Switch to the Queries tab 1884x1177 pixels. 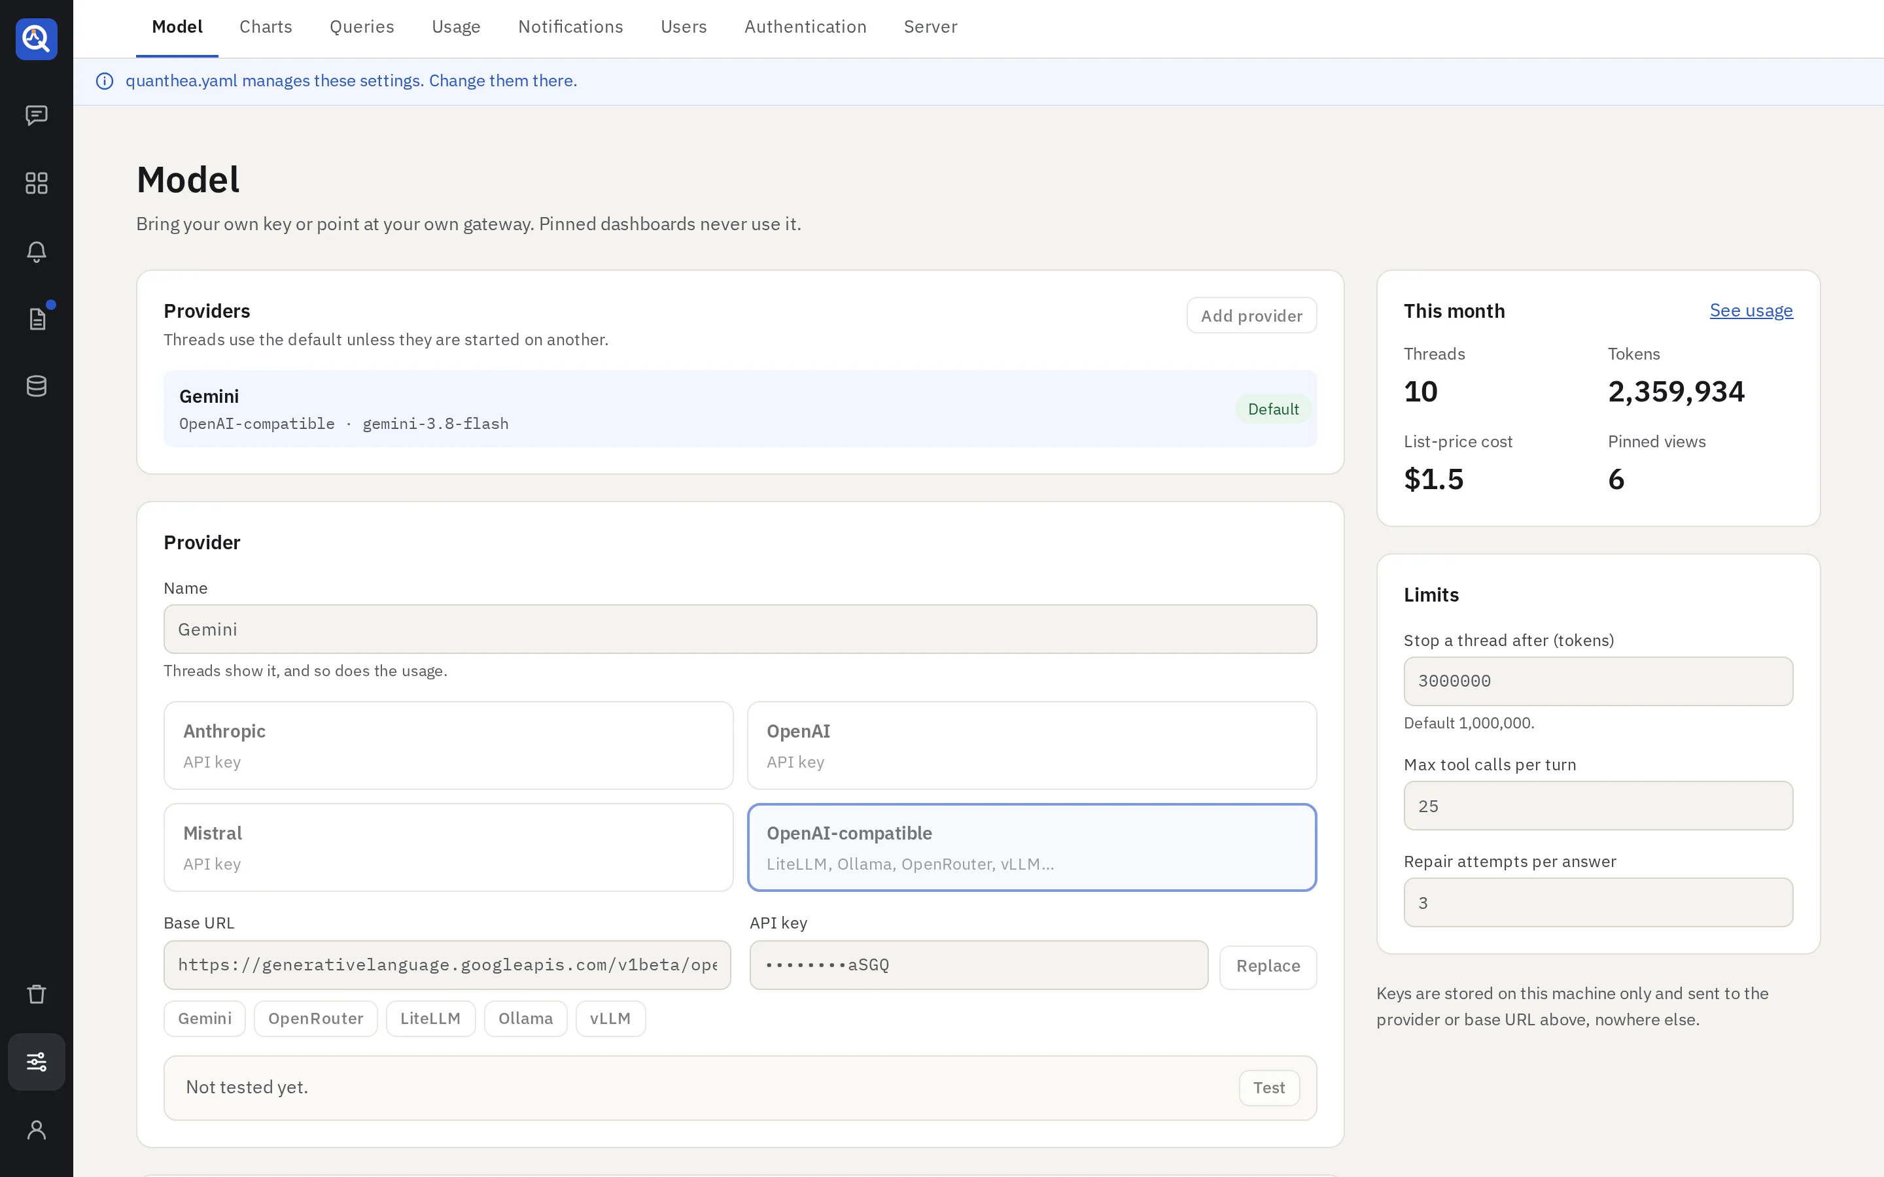[362, 27]
